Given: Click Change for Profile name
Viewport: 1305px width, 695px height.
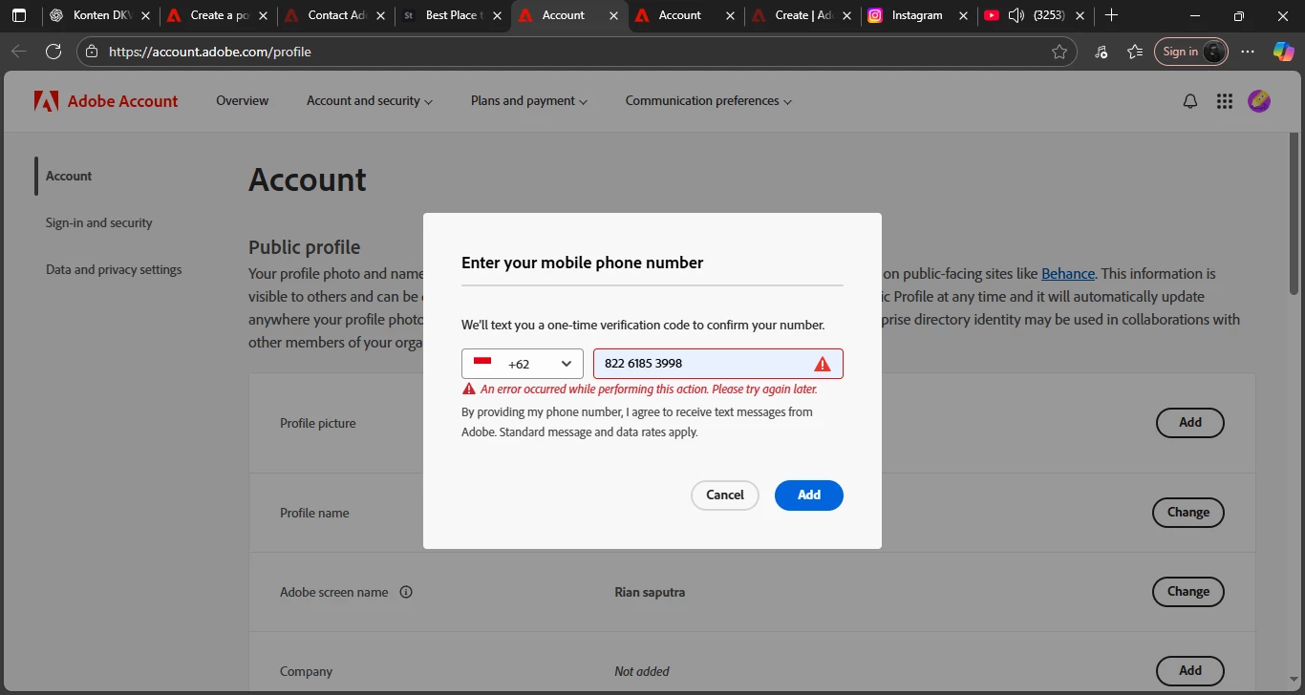Looking at the screenshot, I should pos(1188,513).
